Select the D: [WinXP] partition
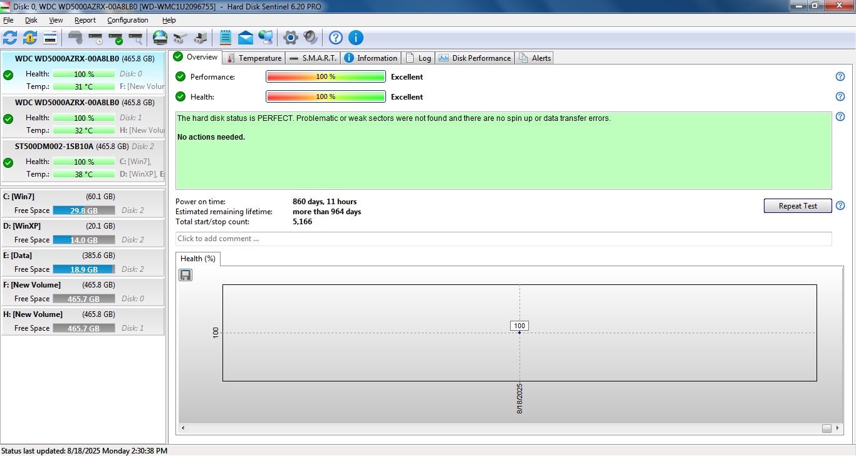856x456 pixels. 83,232
